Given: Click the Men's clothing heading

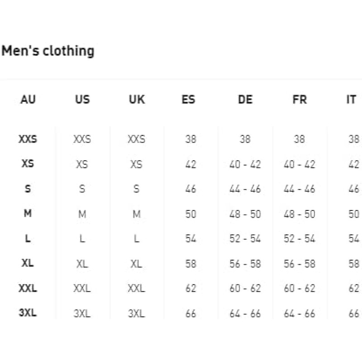Looking at the screenshot, I should click(x=48, y=51).
